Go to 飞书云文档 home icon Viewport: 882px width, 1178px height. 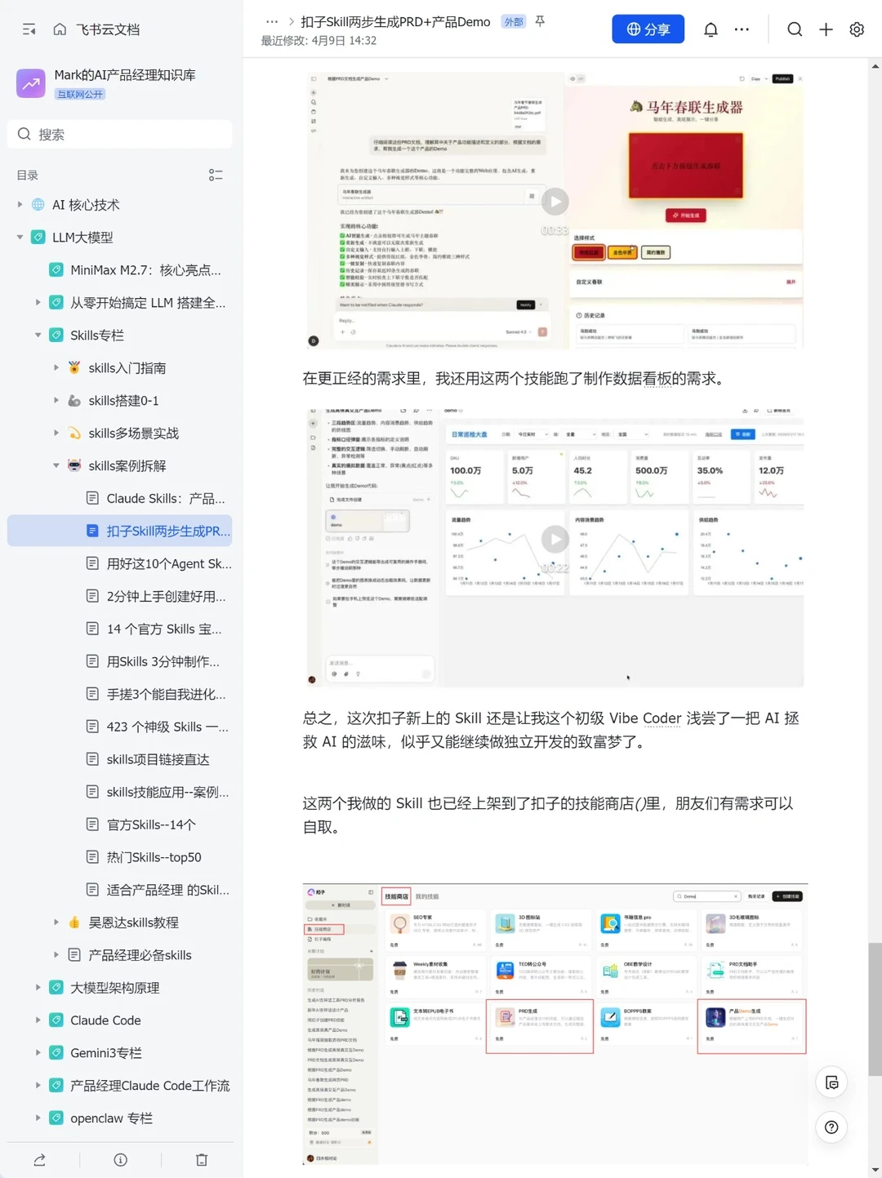tap(60, 29)
